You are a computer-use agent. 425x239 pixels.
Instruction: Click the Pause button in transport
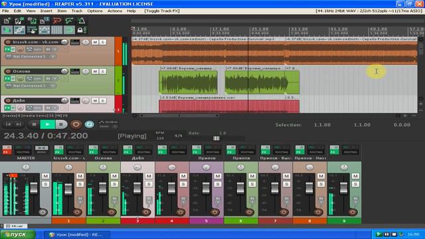[61, 124]
